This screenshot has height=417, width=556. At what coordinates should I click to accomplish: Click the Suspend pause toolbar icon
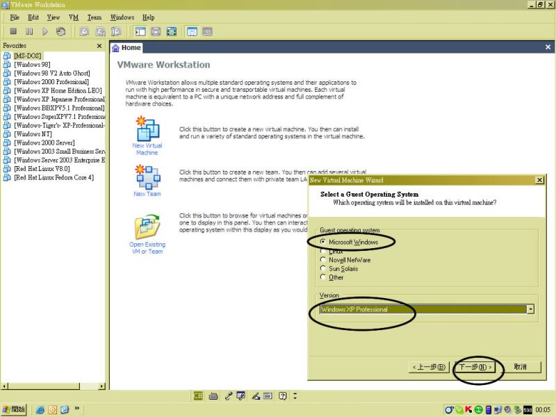(29, 31)
